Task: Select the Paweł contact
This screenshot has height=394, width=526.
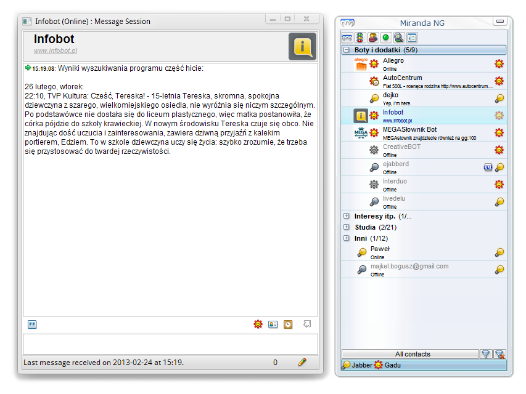Action: (x=424, y=252)
